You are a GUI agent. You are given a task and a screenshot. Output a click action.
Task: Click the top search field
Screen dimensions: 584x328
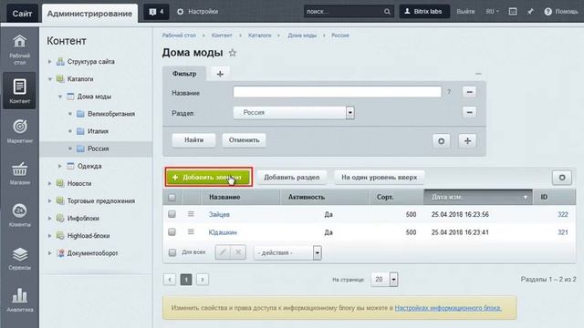349,12
